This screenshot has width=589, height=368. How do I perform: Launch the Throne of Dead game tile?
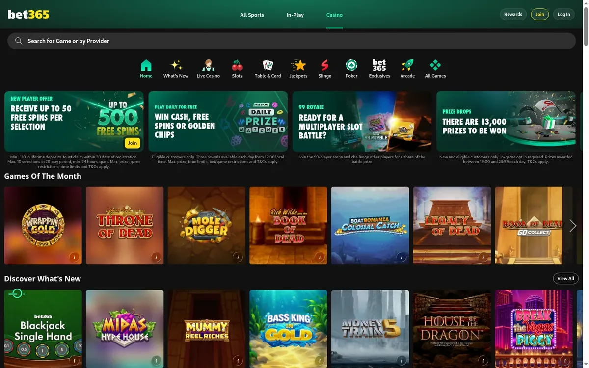(x=125, y=226)
